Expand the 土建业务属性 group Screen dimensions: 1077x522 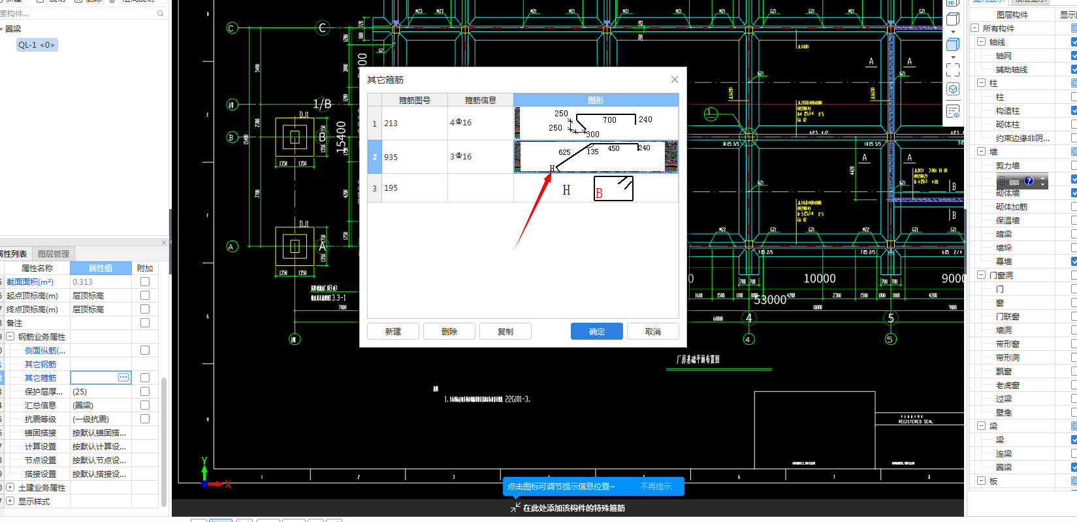(x=10, y=487)
